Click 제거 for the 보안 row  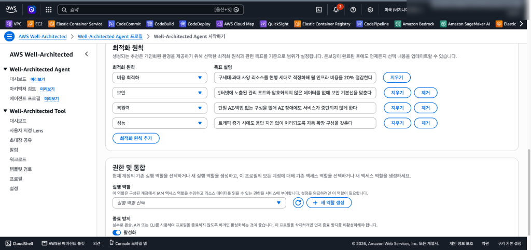pyautogui.click(x=426, y=92)
